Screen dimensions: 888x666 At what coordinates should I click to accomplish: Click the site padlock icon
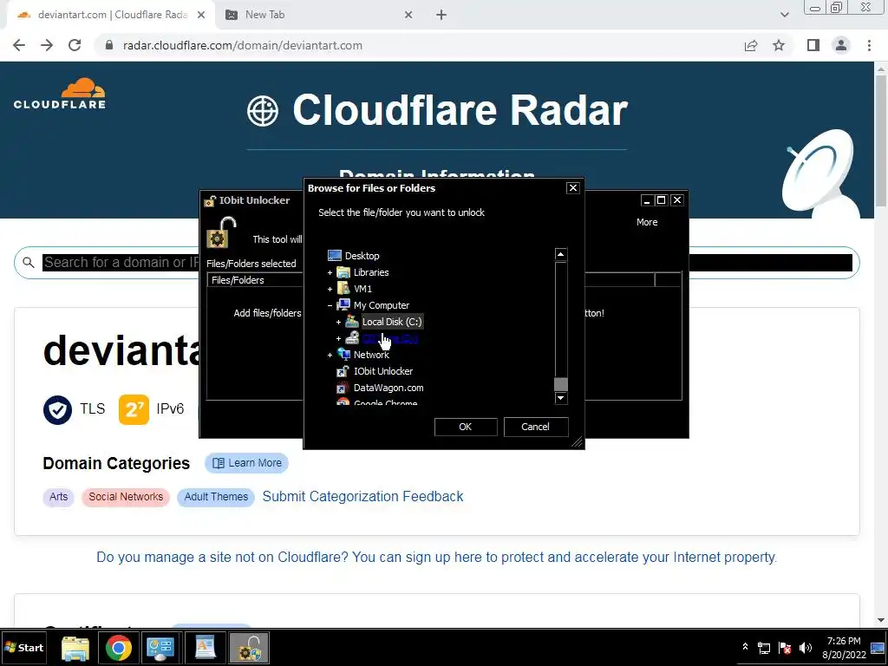pyautogui.click(x=109, y=45)
